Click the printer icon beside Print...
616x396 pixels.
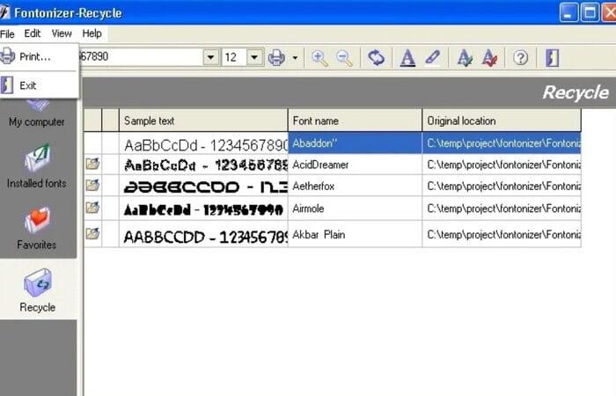7,55
